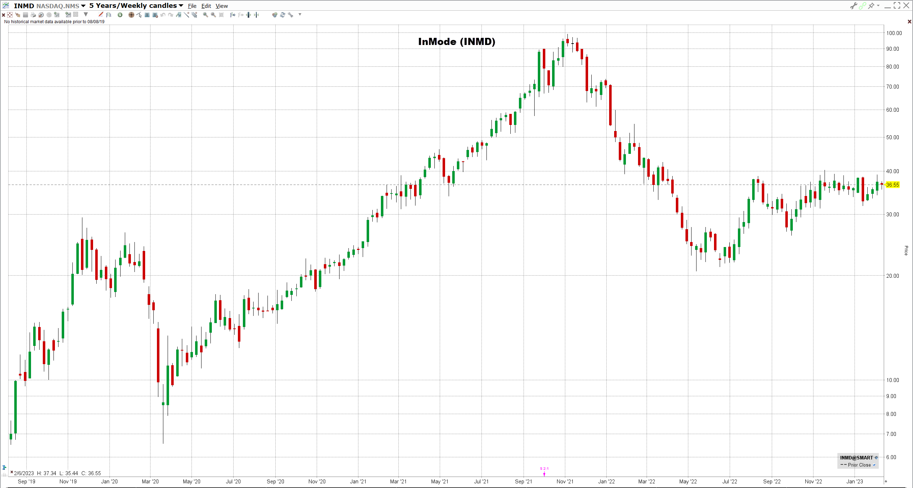Screen dimensions: 913x488
Task: Select the arrow pointer tool
Action: [139, 15]
